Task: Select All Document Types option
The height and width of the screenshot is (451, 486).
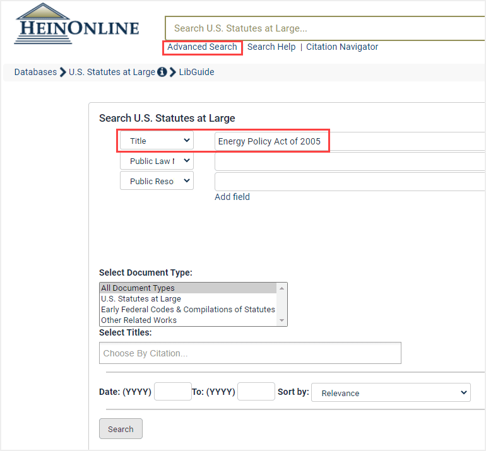Action: pos(188,288)
